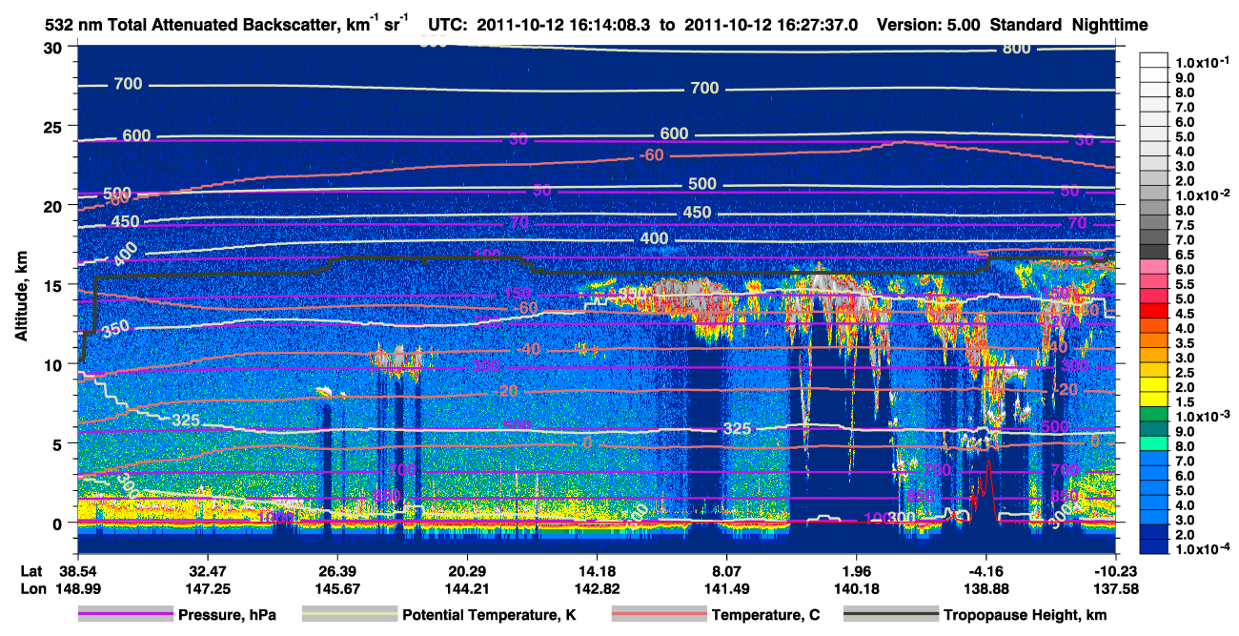The height and width of the screenshot is (636, 1239).
Task: Click the orange colorbar swatch beside 3.5
Action: 1153,342
